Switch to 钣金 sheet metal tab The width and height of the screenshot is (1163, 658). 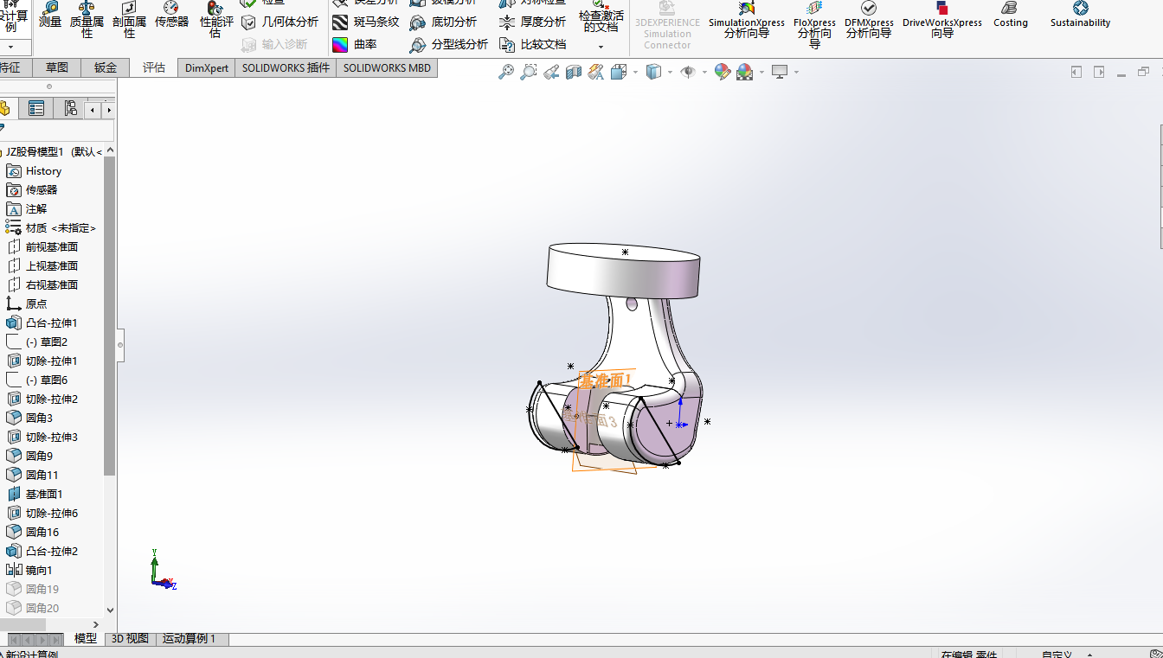[106, 67]
